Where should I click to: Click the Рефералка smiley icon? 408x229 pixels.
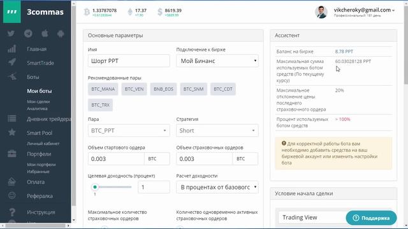coord(11,195)
